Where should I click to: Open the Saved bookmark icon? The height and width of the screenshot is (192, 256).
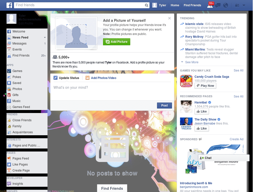click(x=9, y=83)
